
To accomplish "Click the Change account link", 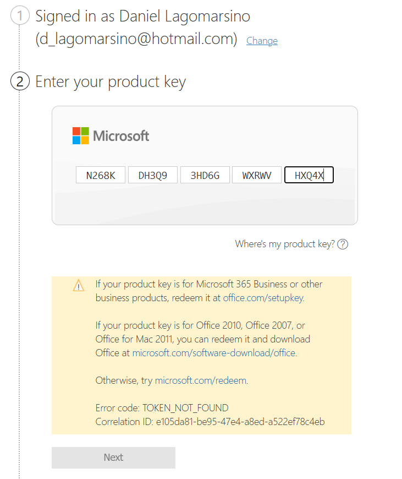I will pyautogui.click(x=262, y=41).
